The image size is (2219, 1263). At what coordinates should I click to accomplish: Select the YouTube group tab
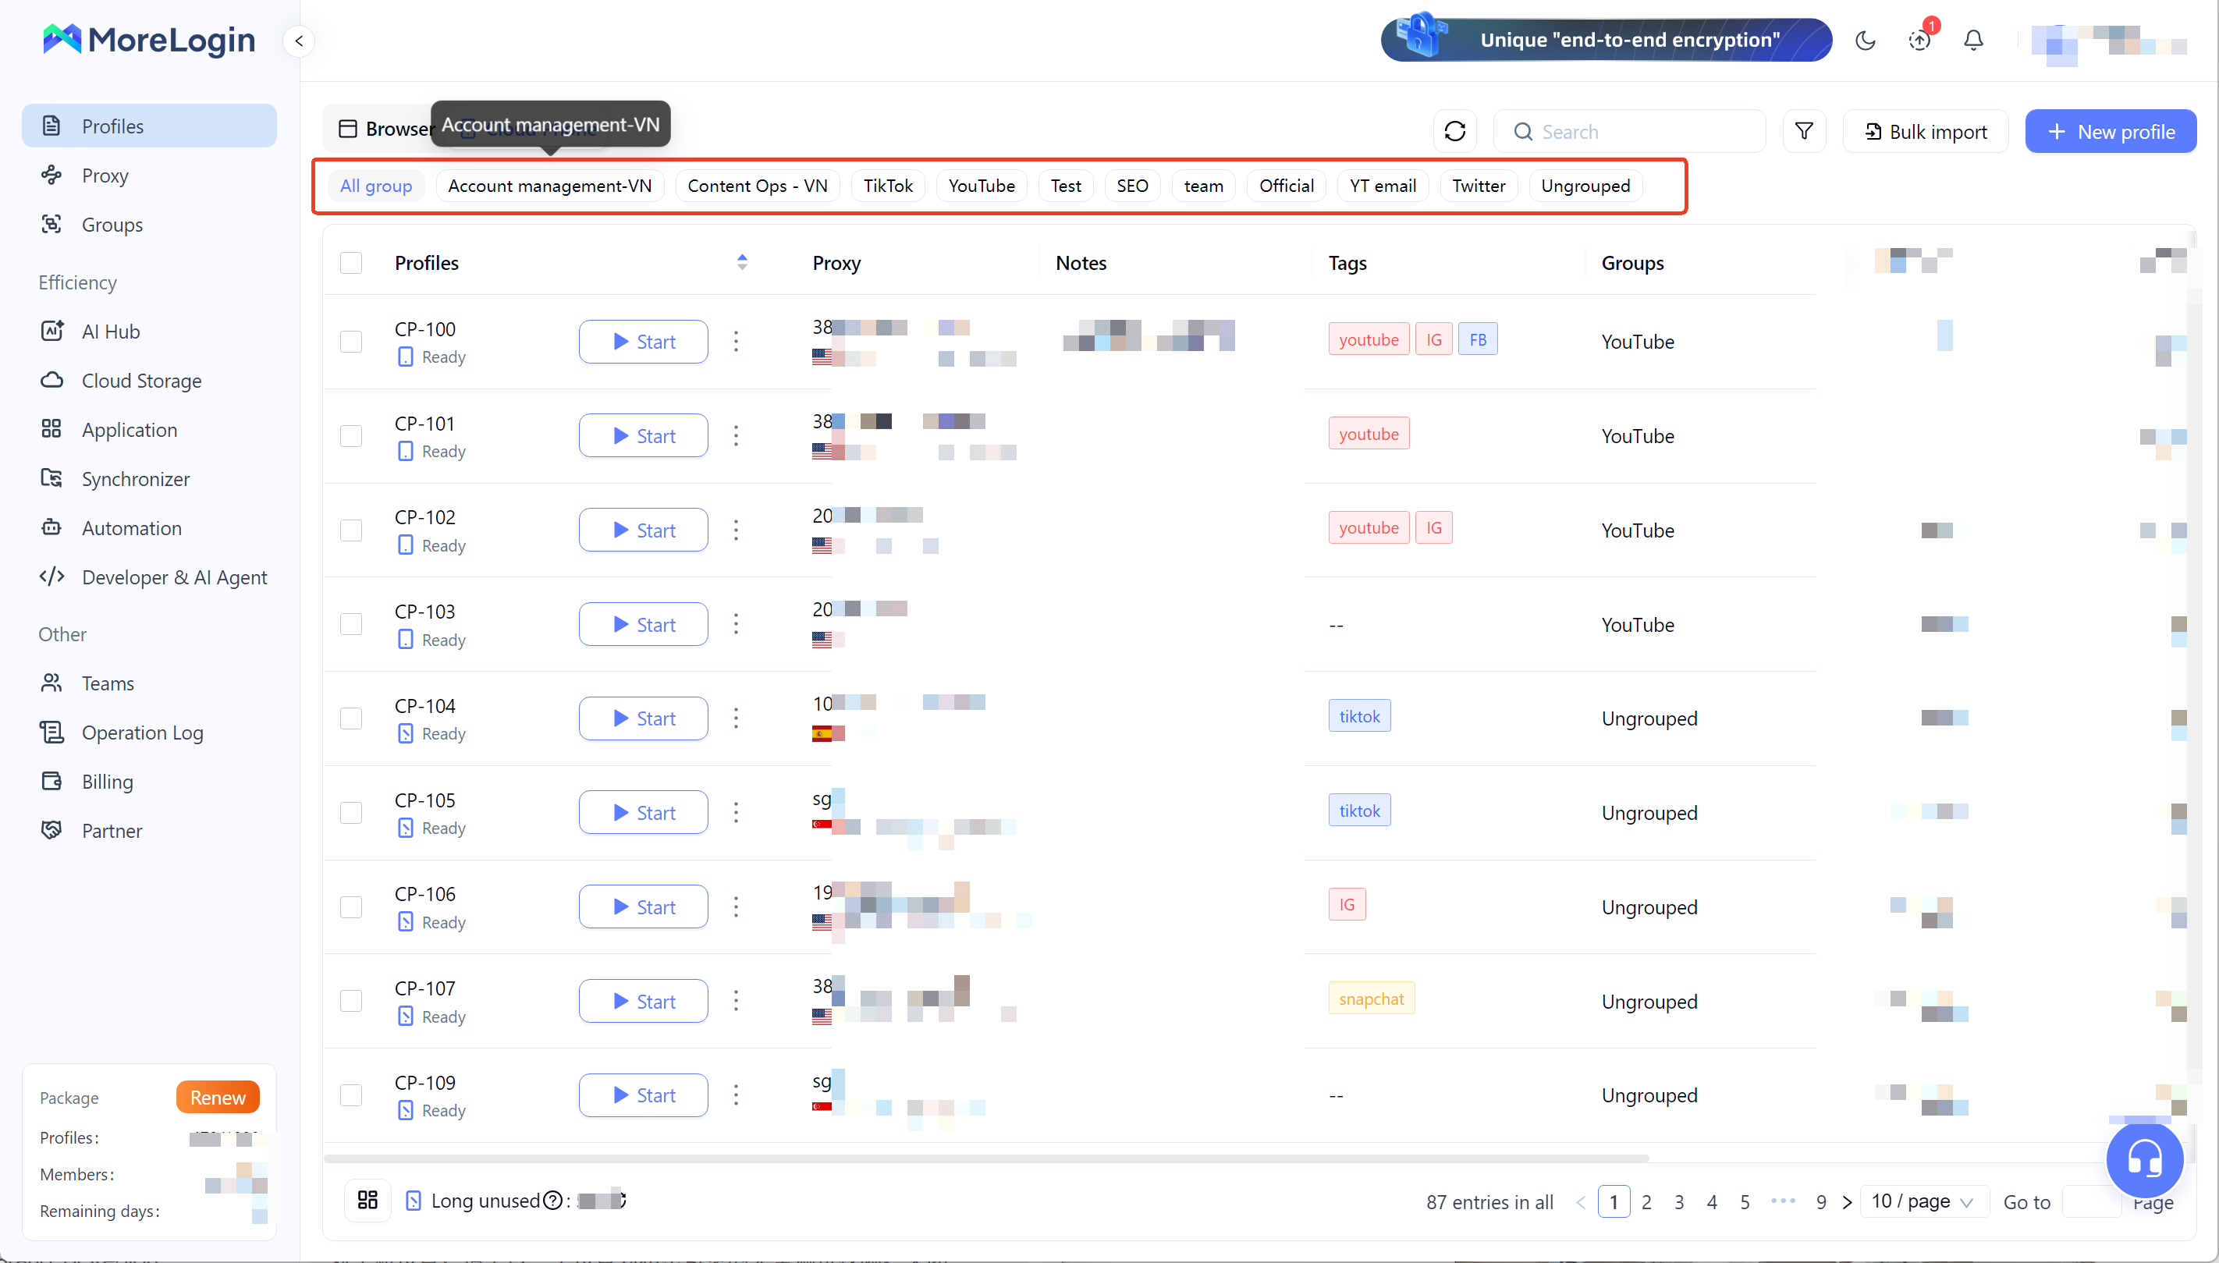[x=982, y=186]
